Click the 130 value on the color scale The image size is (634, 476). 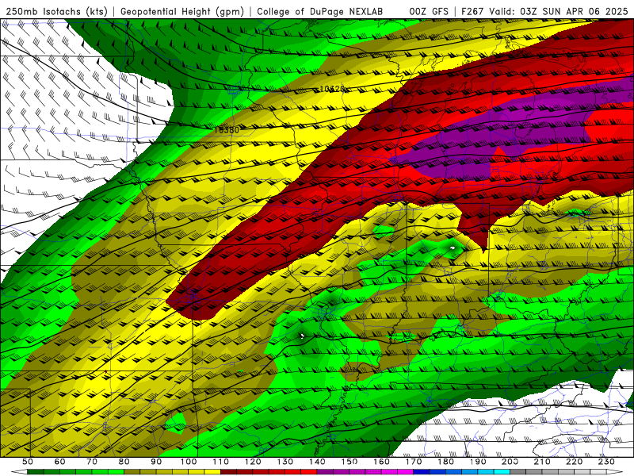(x=285, y=462)
